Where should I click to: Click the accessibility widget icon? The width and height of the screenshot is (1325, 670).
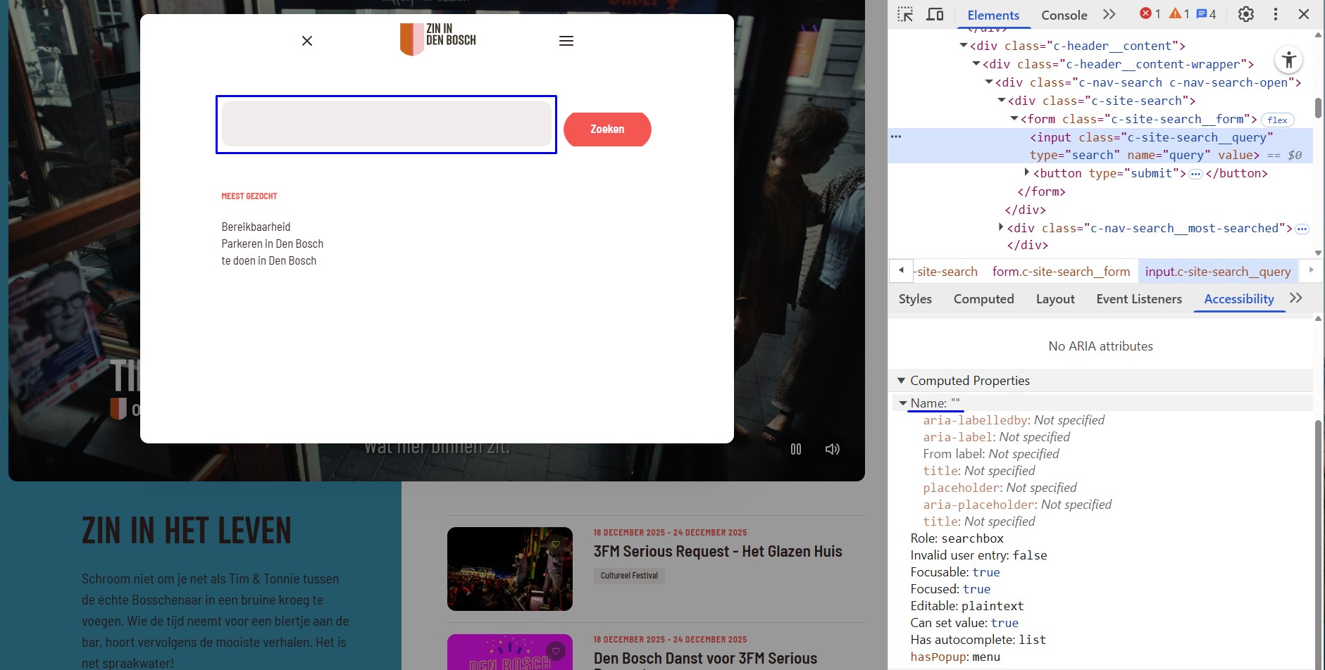[x=1288, y=60]
